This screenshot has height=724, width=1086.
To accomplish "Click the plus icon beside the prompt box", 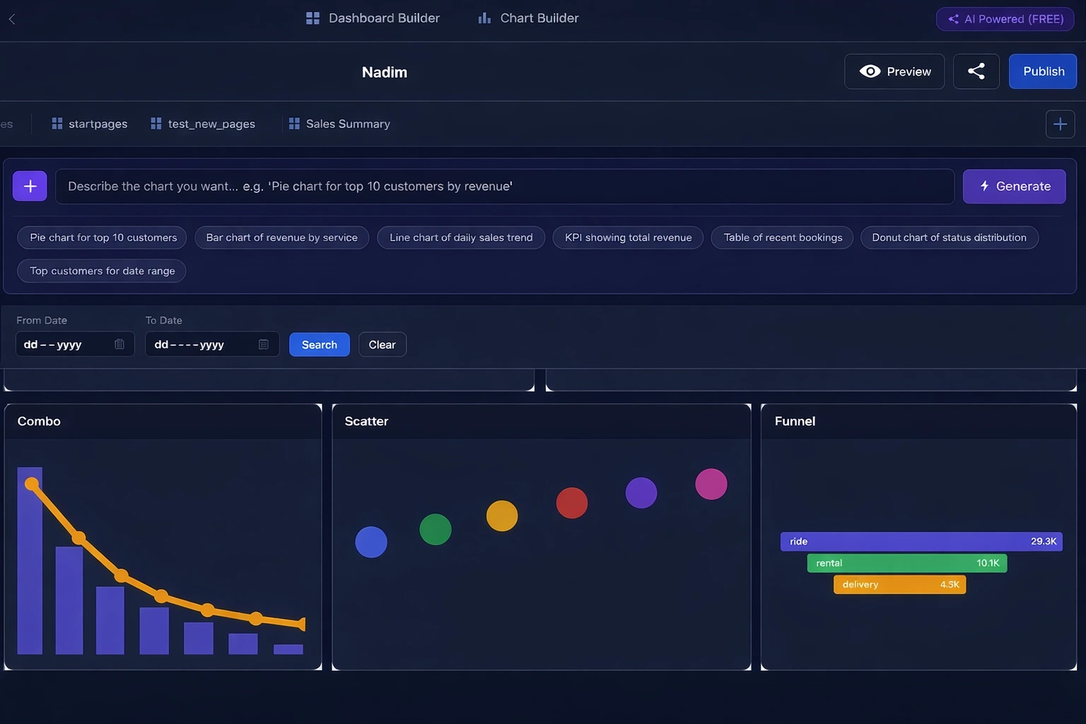I will click(29, 186).
